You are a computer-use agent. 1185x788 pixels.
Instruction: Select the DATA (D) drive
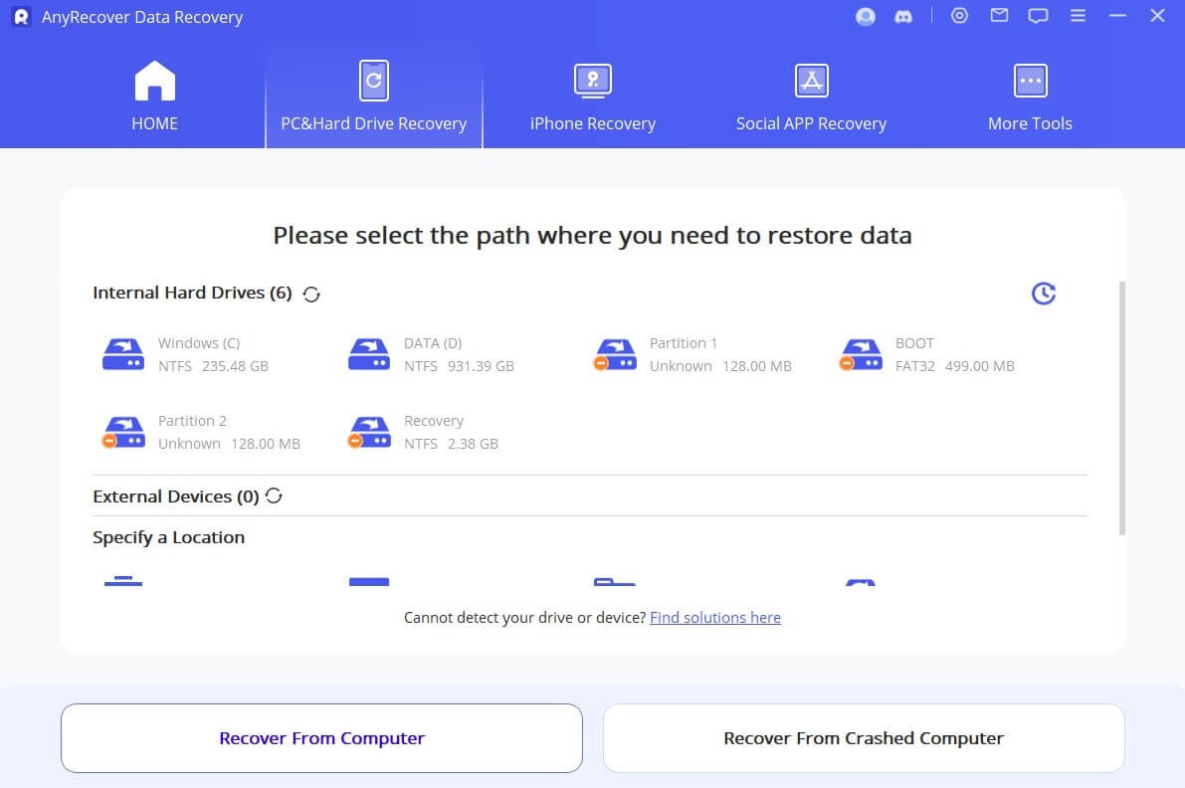click(x=433, y=354)
